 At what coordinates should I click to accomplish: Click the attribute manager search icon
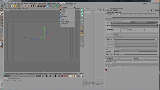click(153, 10)
